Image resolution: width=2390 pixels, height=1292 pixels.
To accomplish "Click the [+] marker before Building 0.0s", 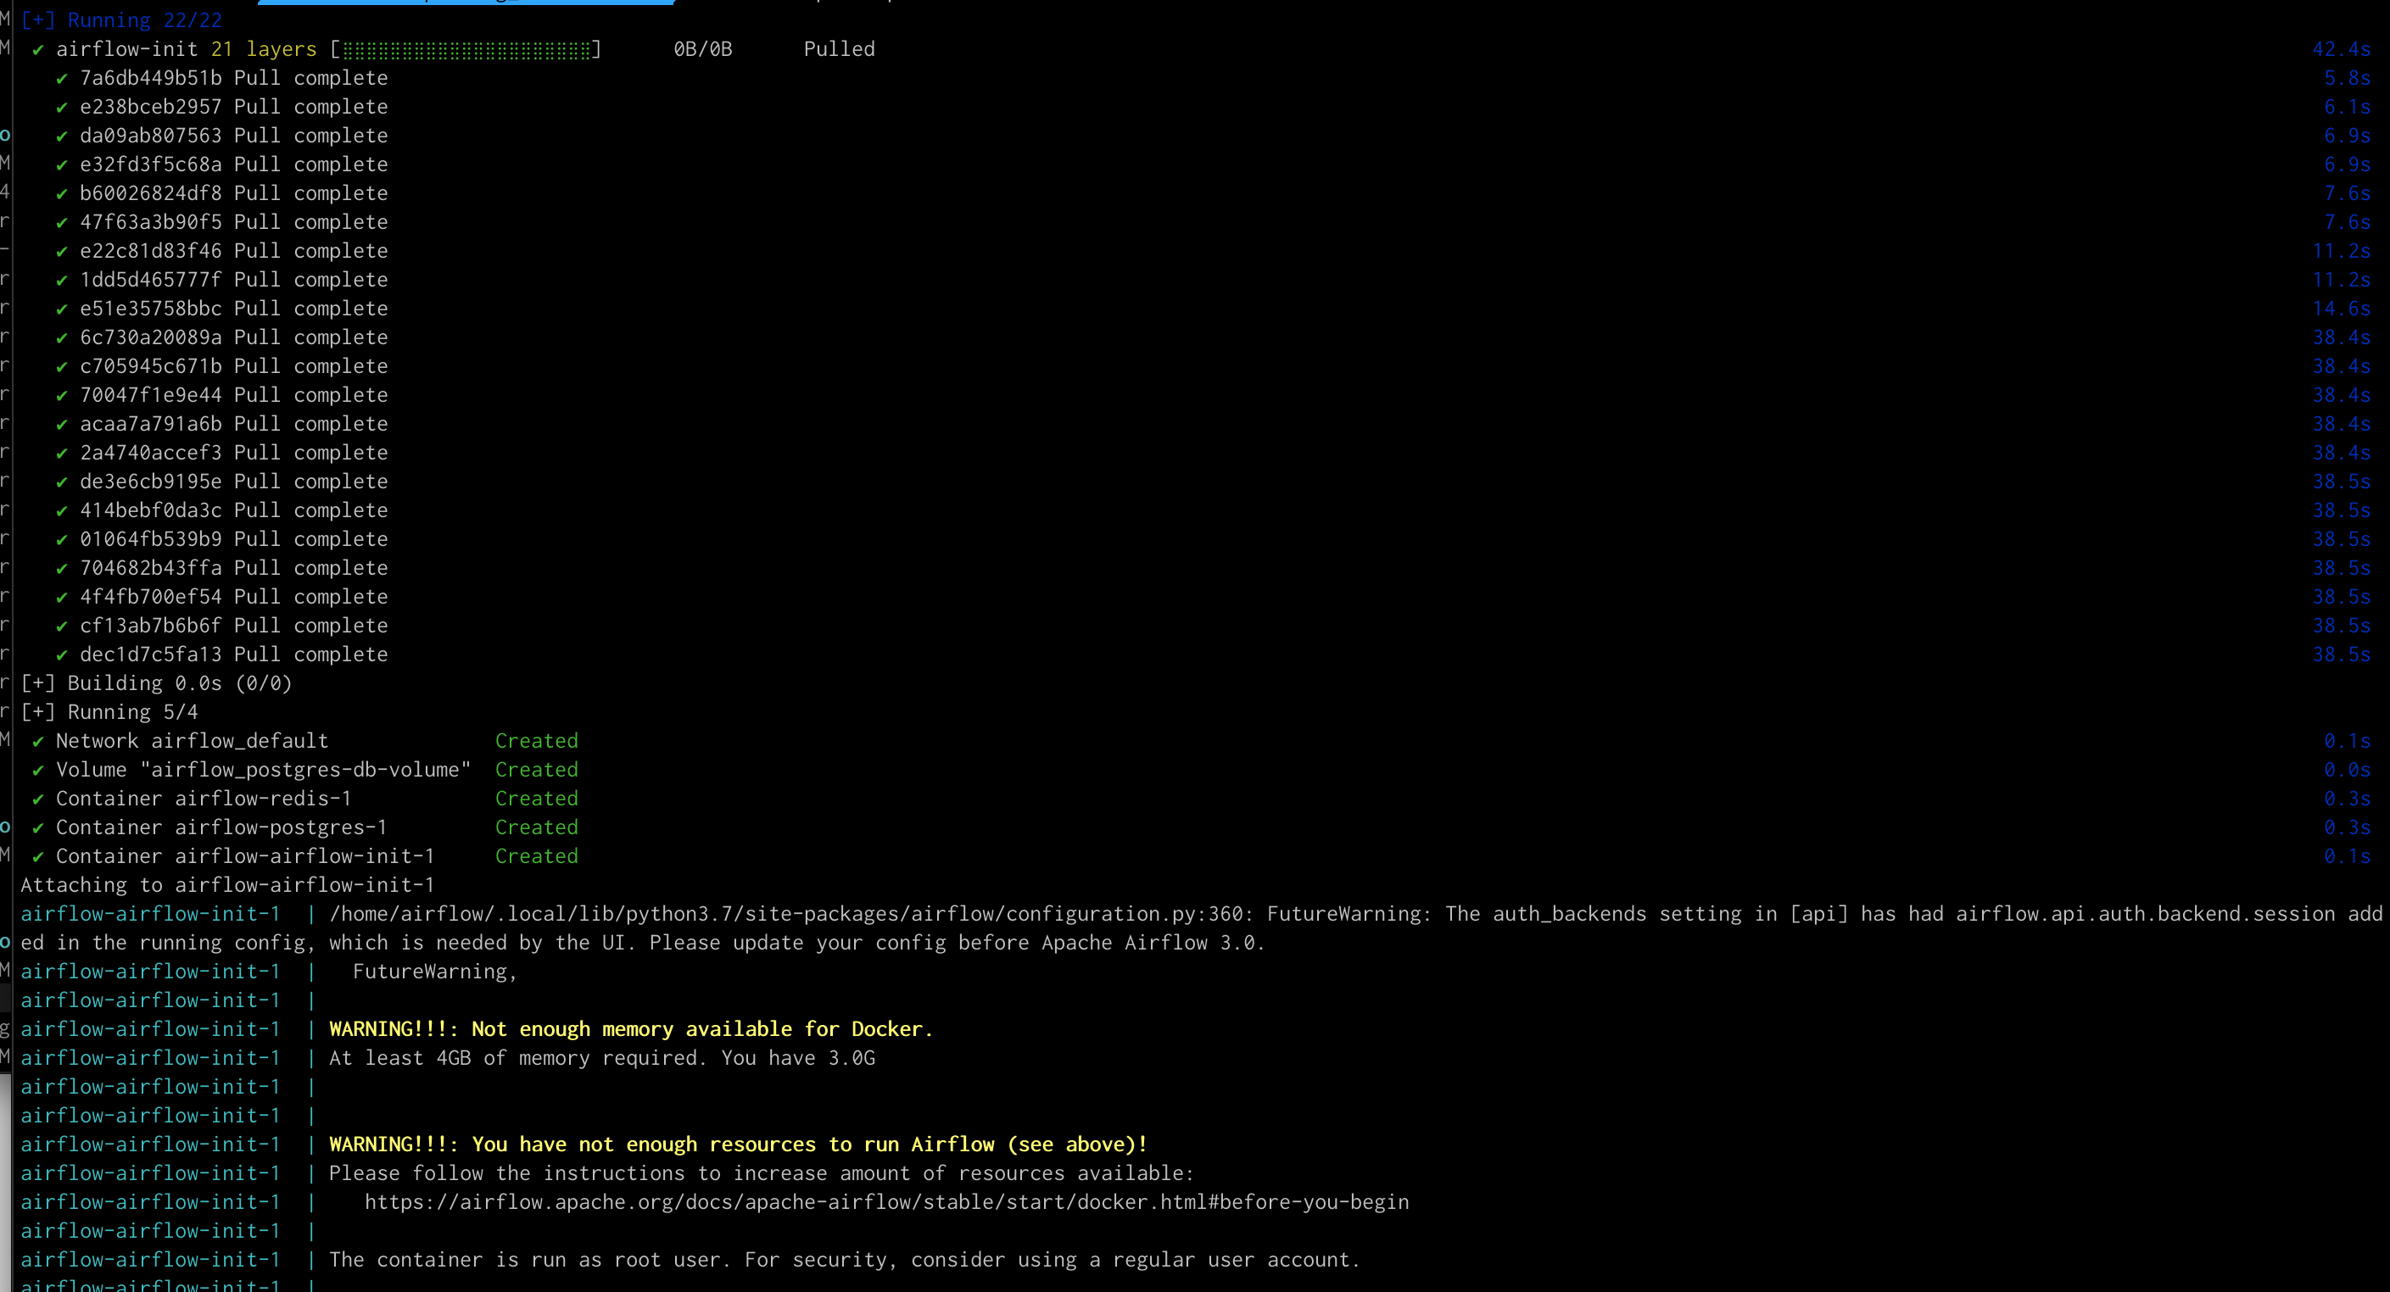I will click(x=37, y=683).
